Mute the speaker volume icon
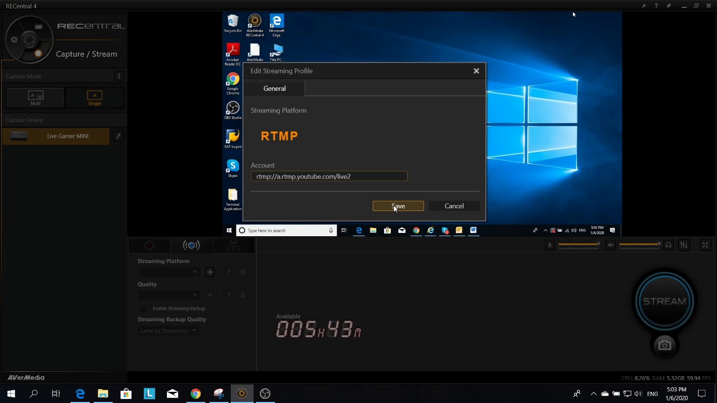 pos(611,245)
